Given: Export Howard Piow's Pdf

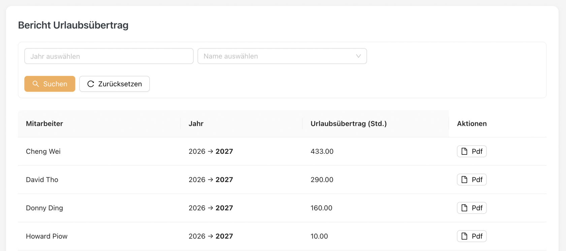Looking at the screenshot, I should point(472,236).
